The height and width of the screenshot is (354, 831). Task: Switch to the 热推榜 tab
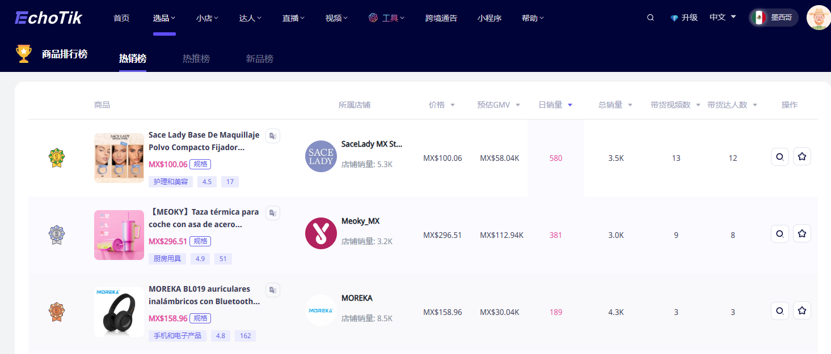click(x=196, y=59)
